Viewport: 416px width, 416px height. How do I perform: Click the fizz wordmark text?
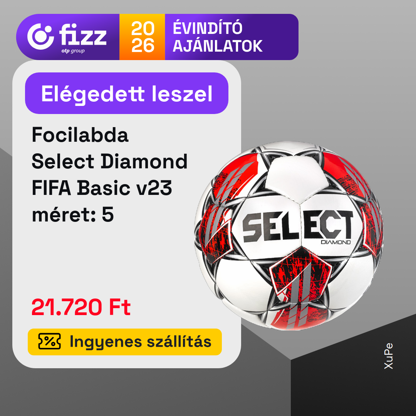point(82,35)
